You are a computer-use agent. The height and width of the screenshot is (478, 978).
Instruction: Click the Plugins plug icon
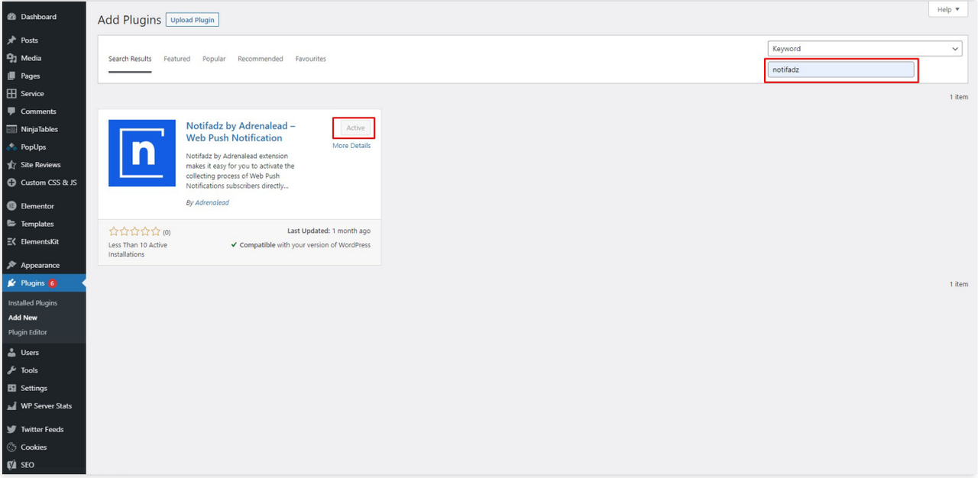(x=11, y=283)
